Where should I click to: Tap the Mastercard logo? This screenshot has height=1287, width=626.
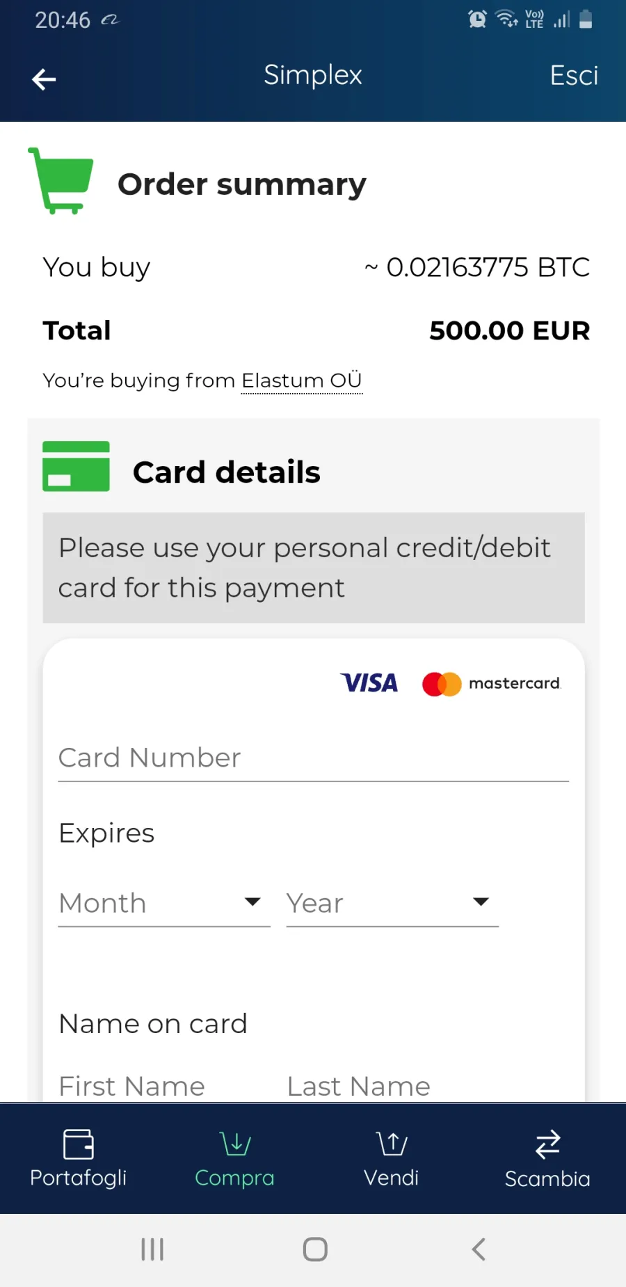click(491, 684)
